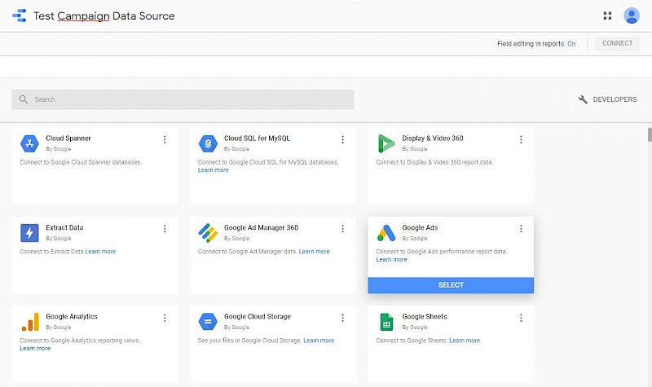The height and width of the screenshot is (387, 652).
Task: Click the Google Sheets icon
Action: [386, 322]
